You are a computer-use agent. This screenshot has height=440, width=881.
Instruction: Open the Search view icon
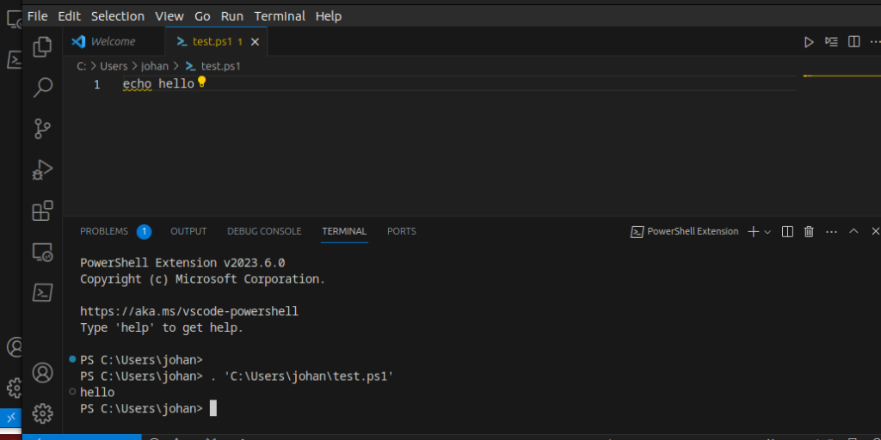point(43,88)
